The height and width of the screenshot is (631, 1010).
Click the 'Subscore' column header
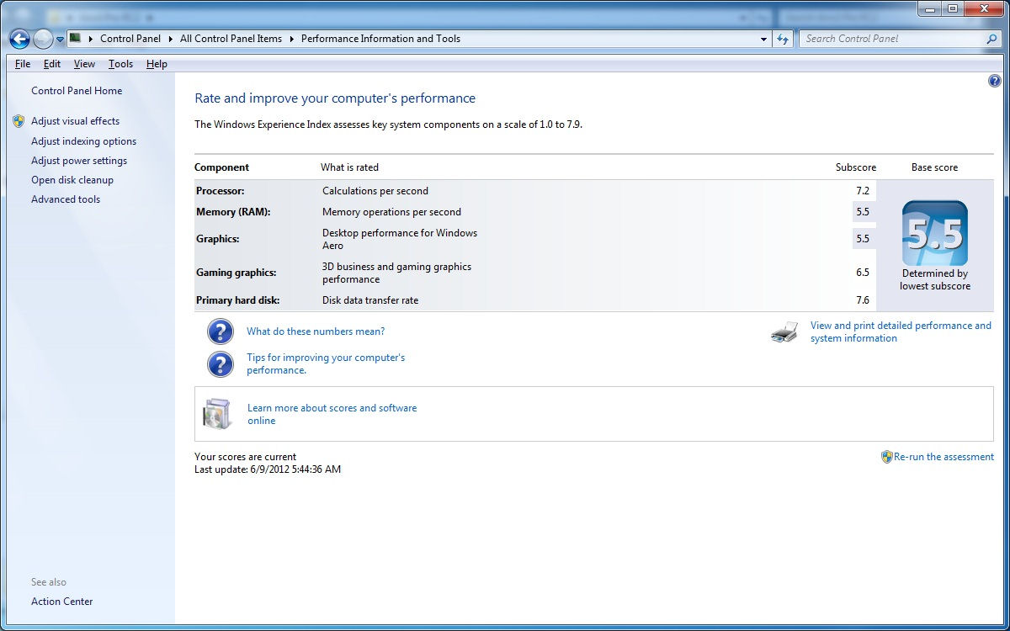(856, 167)
